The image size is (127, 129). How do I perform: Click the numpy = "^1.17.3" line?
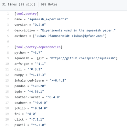[x=30, y=75]
